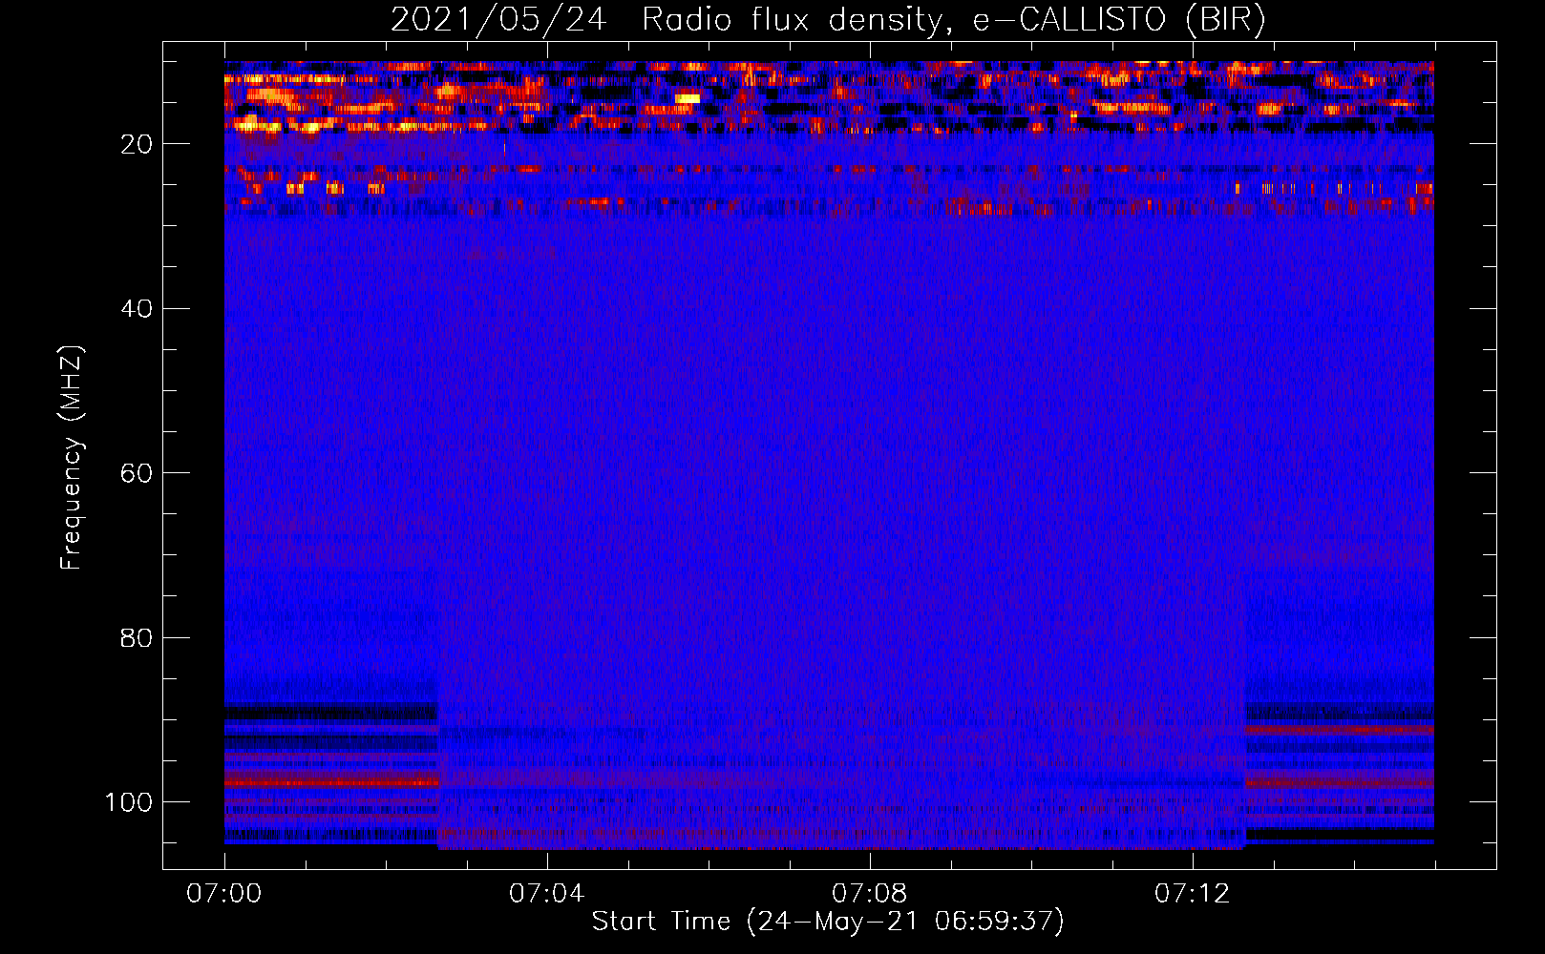Click the 07:04 time tick label
Viewport: 1545px width, 954px height.
(x=546, y=894)
